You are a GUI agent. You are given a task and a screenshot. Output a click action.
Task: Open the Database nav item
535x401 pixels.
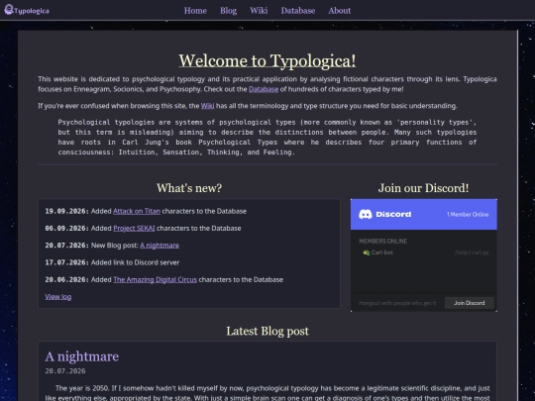click(298, 11)
